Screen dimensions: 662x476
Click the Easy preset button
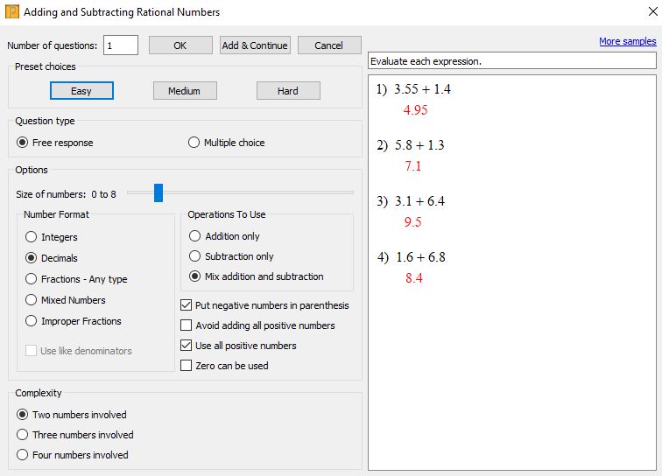[81, 91]
